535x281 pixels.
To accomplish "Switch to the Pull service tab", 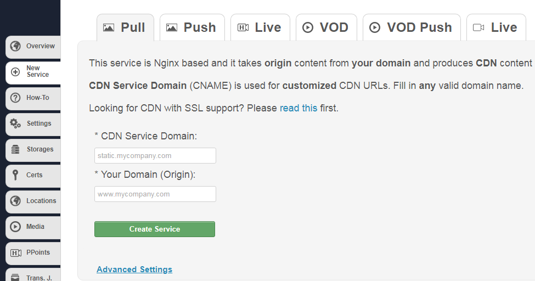I will 125,27.
